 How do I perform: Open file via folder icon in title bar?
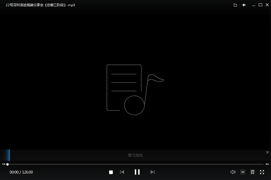tap(235, 5)
